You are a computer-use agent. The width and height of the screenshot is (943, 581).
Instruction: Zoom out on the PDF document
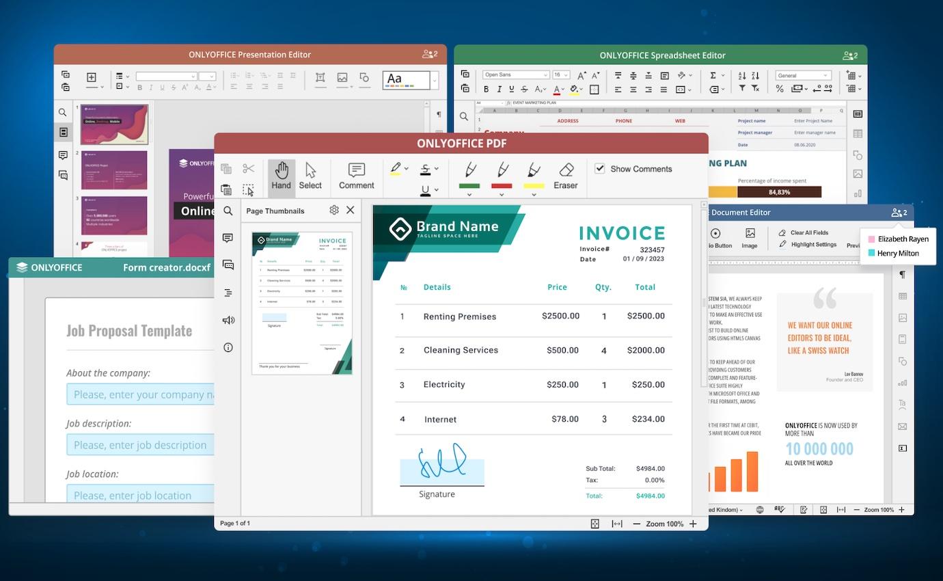(x=637, y=524)
